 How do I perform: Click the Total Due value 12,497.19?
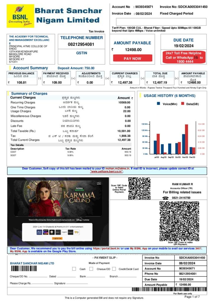click(x=160, y=82)
